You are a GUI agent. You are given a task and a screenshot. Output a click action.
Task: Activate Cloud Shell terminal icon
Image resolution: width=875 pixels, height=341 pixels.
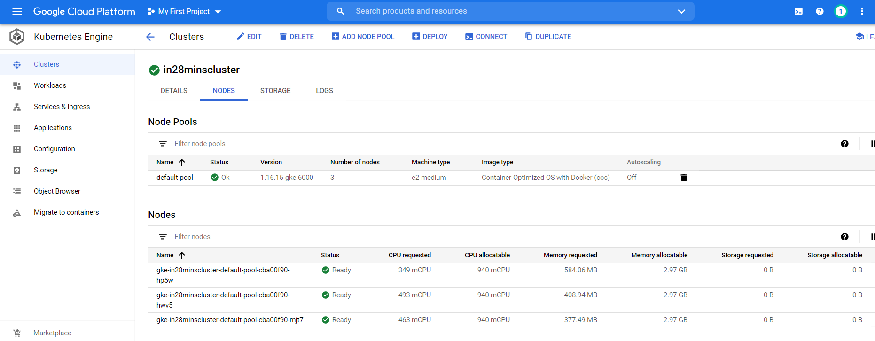[x=798, y=11]
